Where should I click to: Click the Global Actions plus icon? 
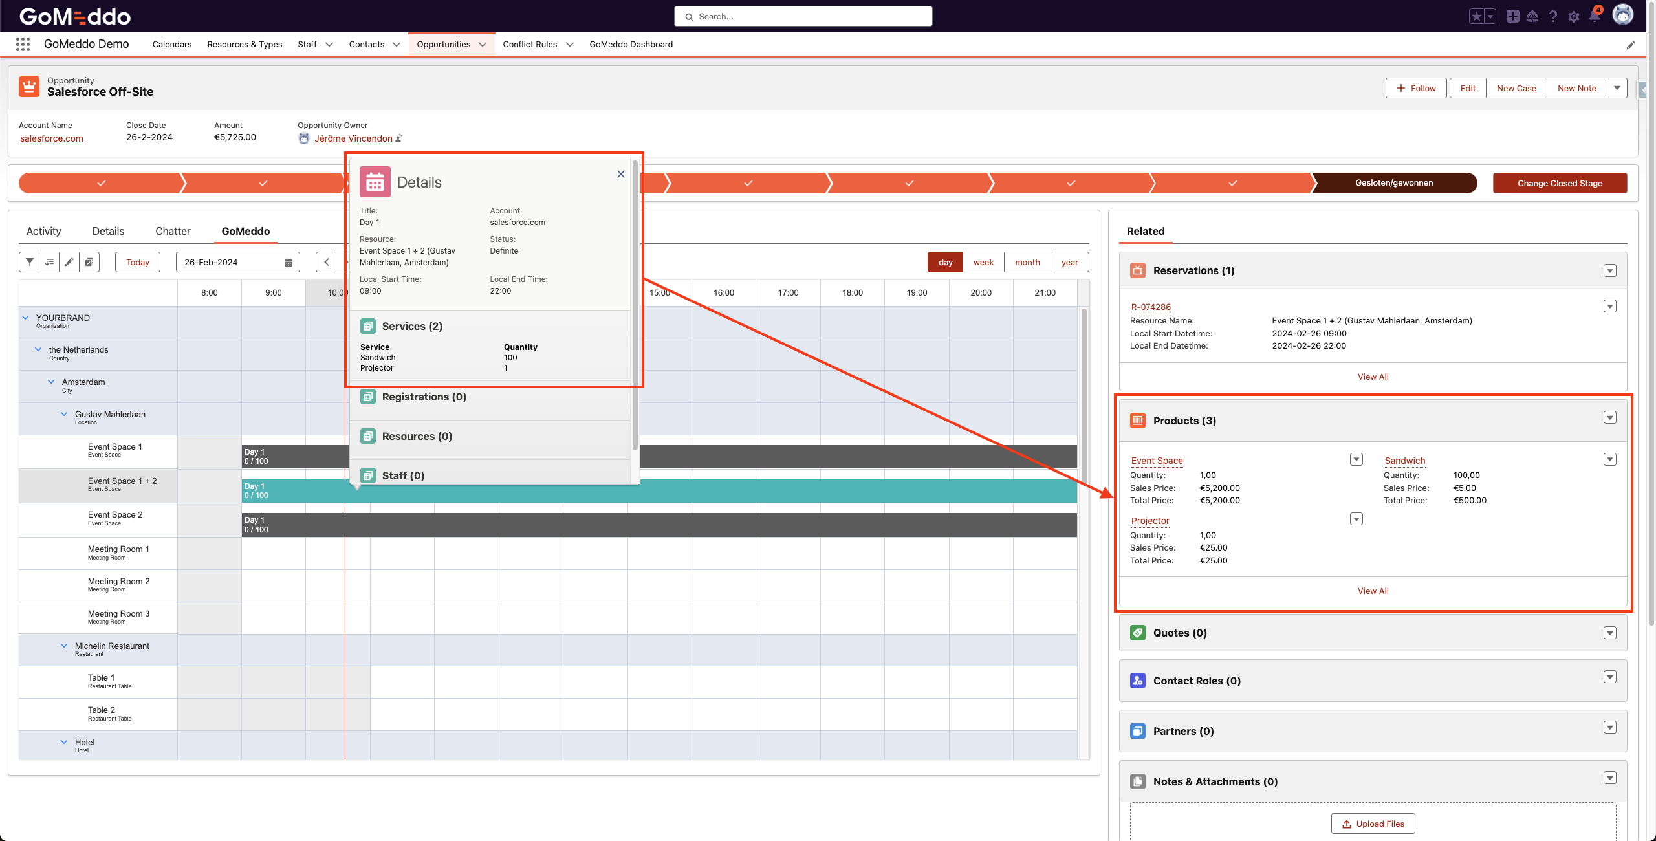click(x=1513, y=16)
